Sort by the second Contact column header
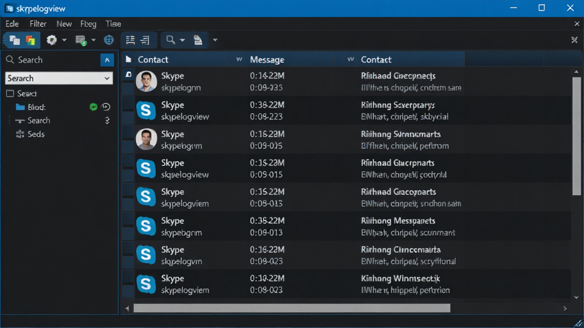Screen dimensions: 584x328 (x=376, y=59)
